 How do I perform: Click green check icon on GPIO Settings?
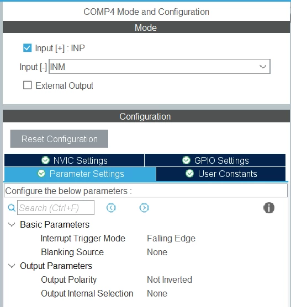[x=186, y=160]
